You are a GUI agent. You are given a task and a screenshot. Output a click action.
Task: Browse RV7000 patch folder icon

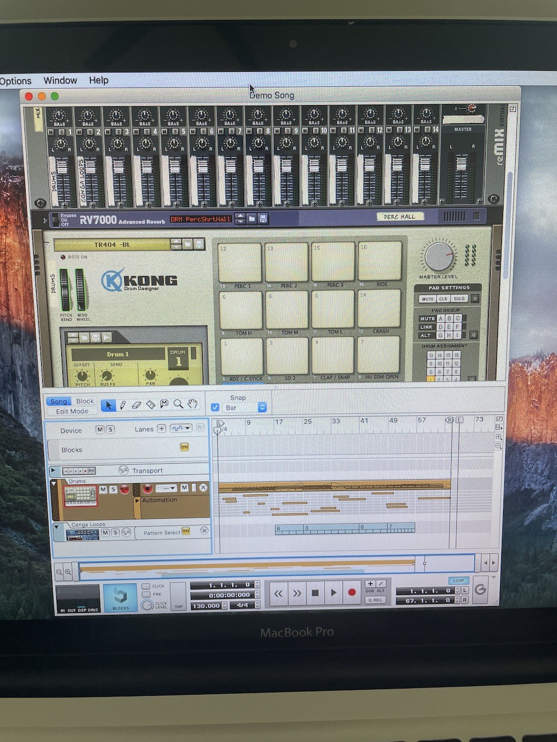(252, 219)
